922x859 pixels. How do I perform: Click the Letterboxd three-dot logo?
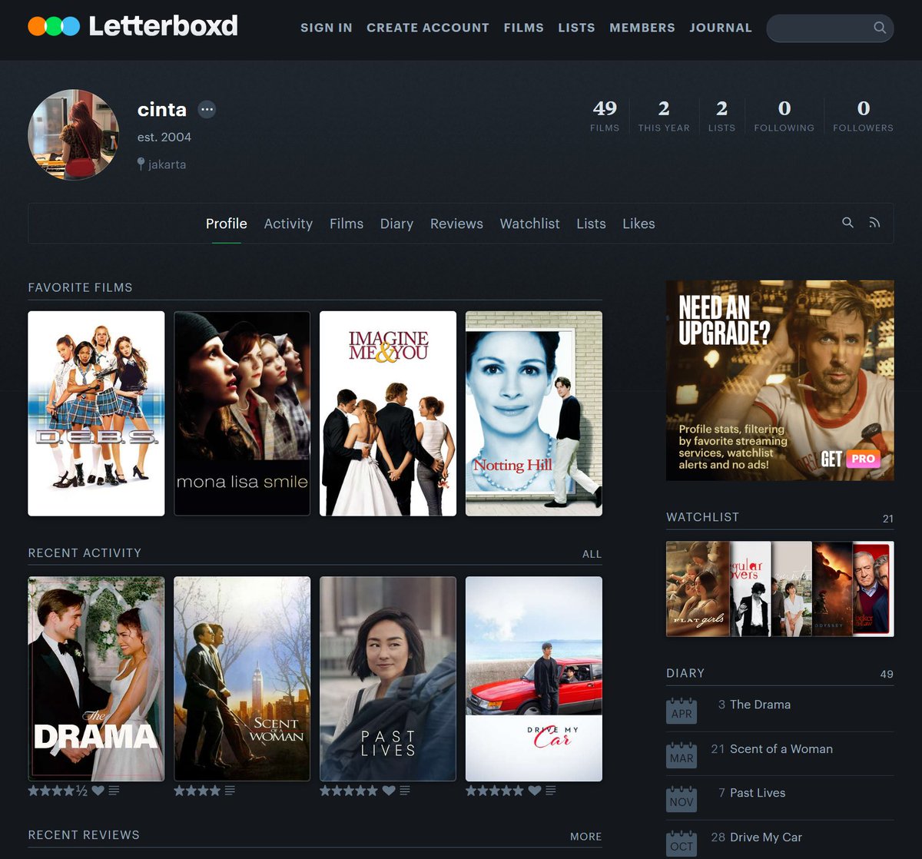[x=54, y=26]
